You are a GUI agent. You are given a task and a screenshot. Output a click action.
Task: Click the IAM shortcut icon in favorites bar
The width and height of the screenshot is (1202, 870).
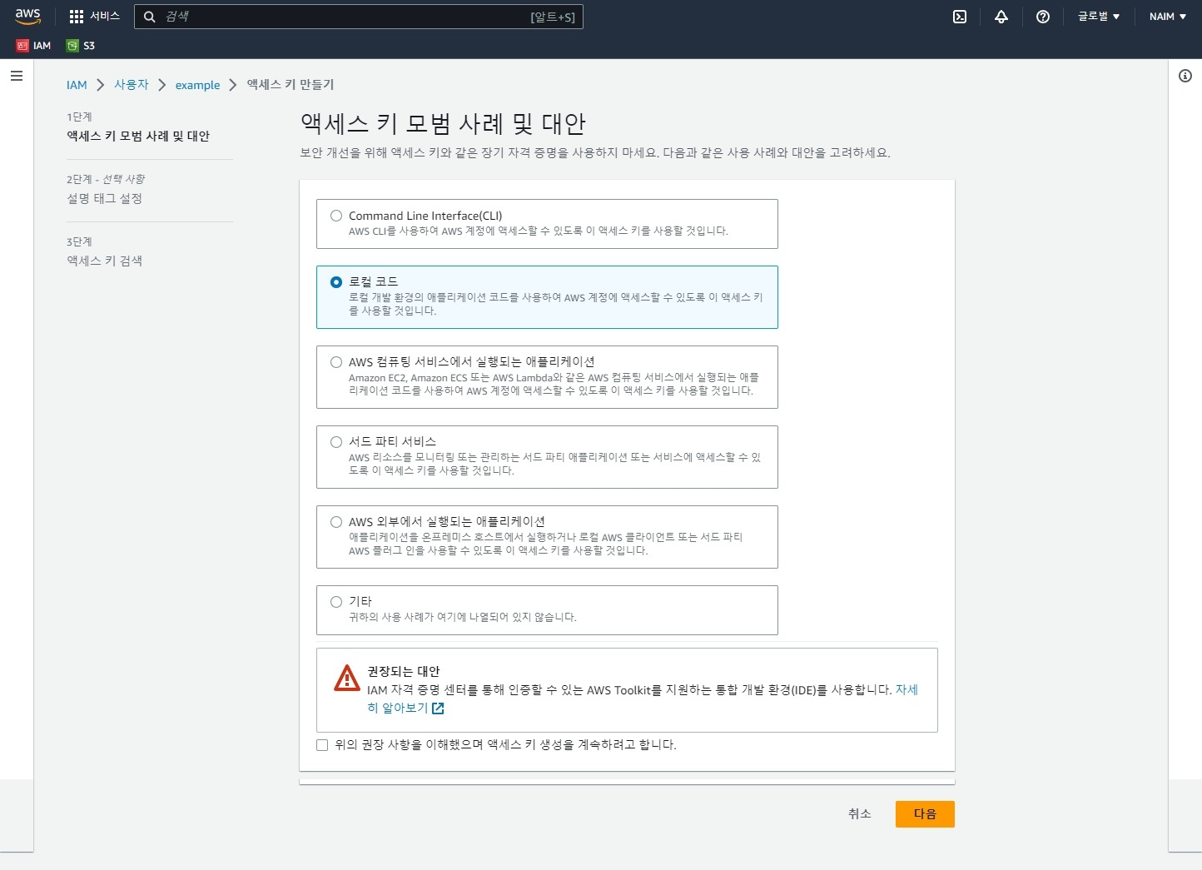click(x=22, y=46)
